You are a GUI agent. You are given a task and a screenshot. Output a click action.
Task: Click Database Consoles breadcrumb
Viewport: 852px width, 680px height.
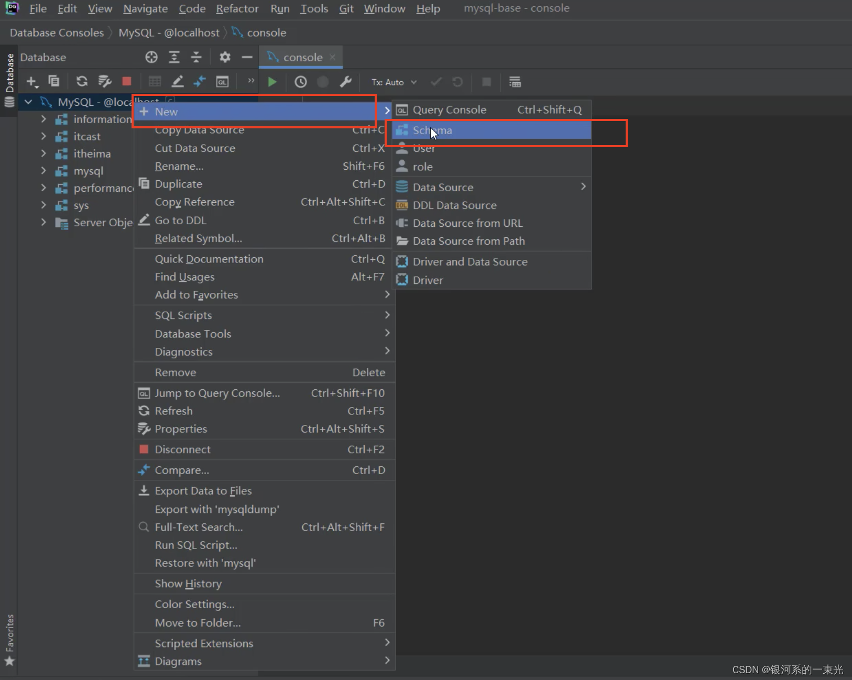(57, 32)
